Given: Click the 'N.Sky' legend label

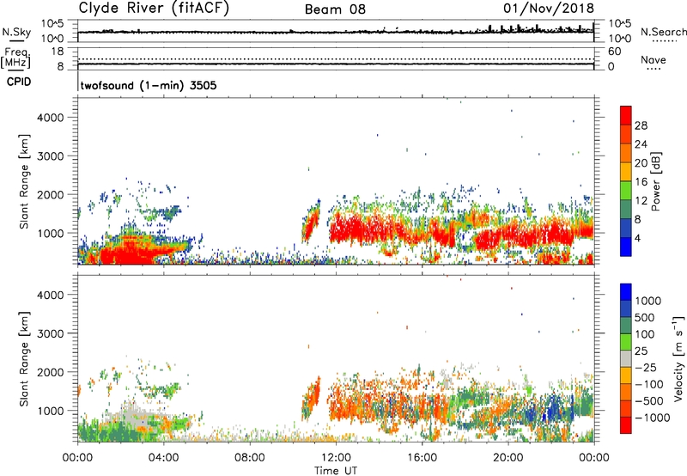Looking at the screenshot, I should pyautogui.click(x=16, y=32).
